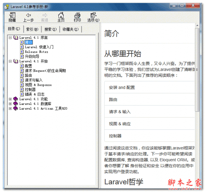
Task: Click the page icon beside 视图 & Response
Action: coord(22,85)
